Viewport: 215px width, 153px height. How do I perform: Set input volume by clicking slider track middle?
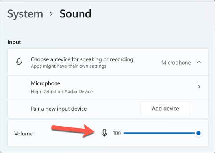159,133
